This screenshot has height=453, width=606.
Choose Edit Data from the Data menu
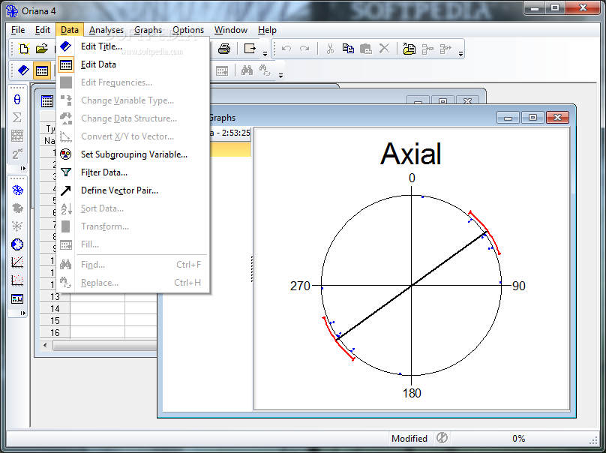pos(133,64)
